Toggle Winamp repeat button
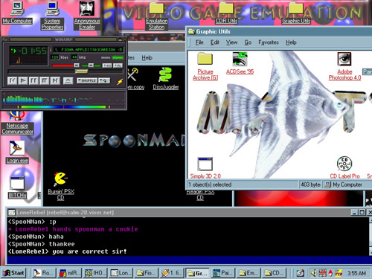The image size is (372, 279). click(x=104, y=81)
